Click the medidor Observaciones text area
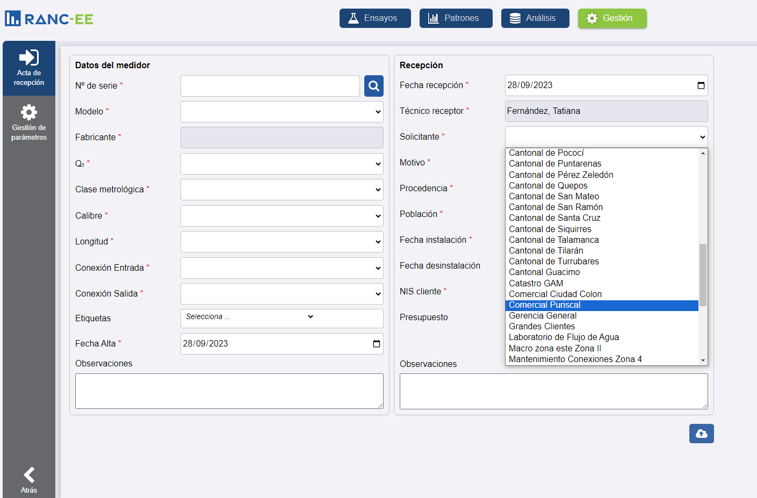 coord(229,391)
